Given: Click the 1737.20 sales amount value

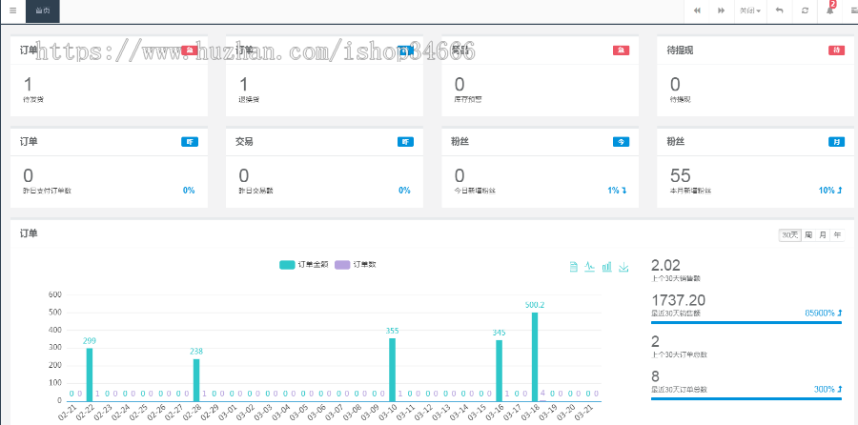Looking at the screenshot, I should (x=678, y=300).
